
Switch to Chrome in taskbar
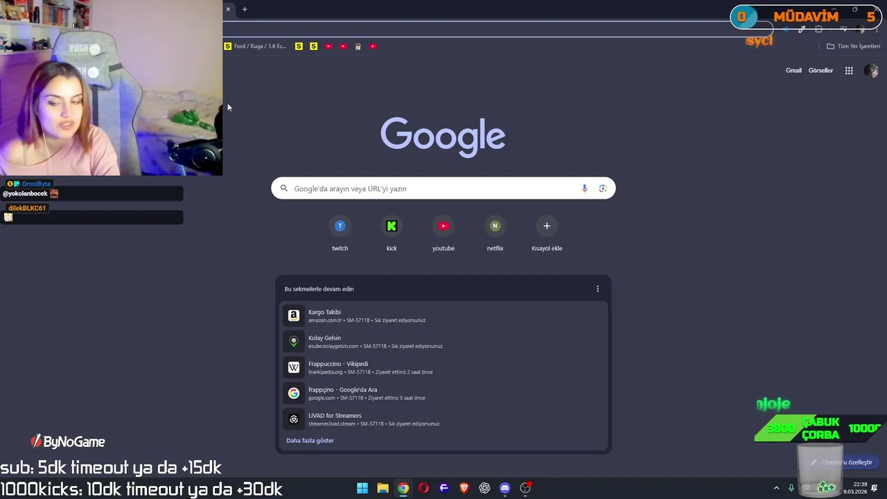click(x=403, y=488)
